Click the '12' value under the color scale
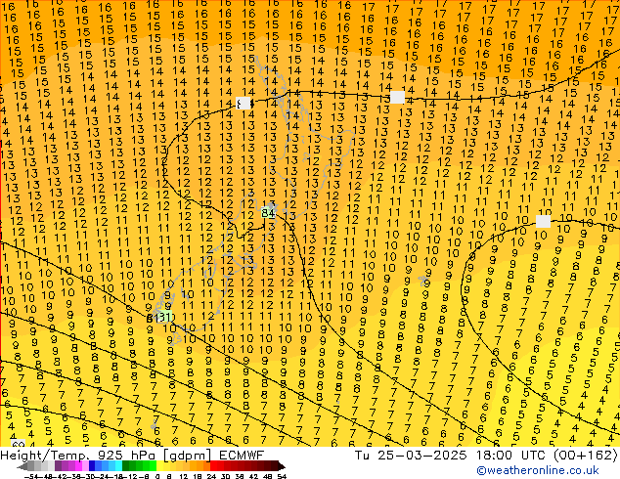Screen dimensions: 620x479 (184, 476)
